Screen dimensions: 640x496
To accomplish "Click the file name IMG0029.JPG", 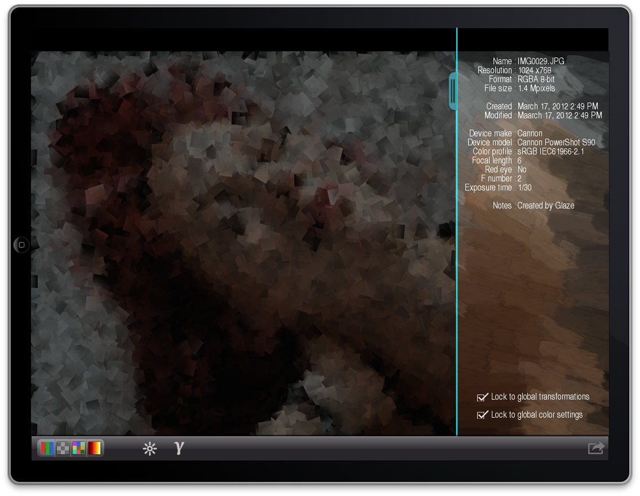I will [541, 61].
